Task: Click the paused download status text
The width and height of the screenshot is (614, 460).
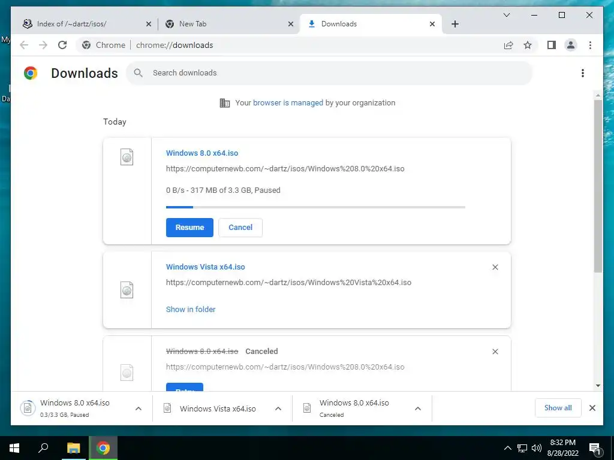Action: 223,190
